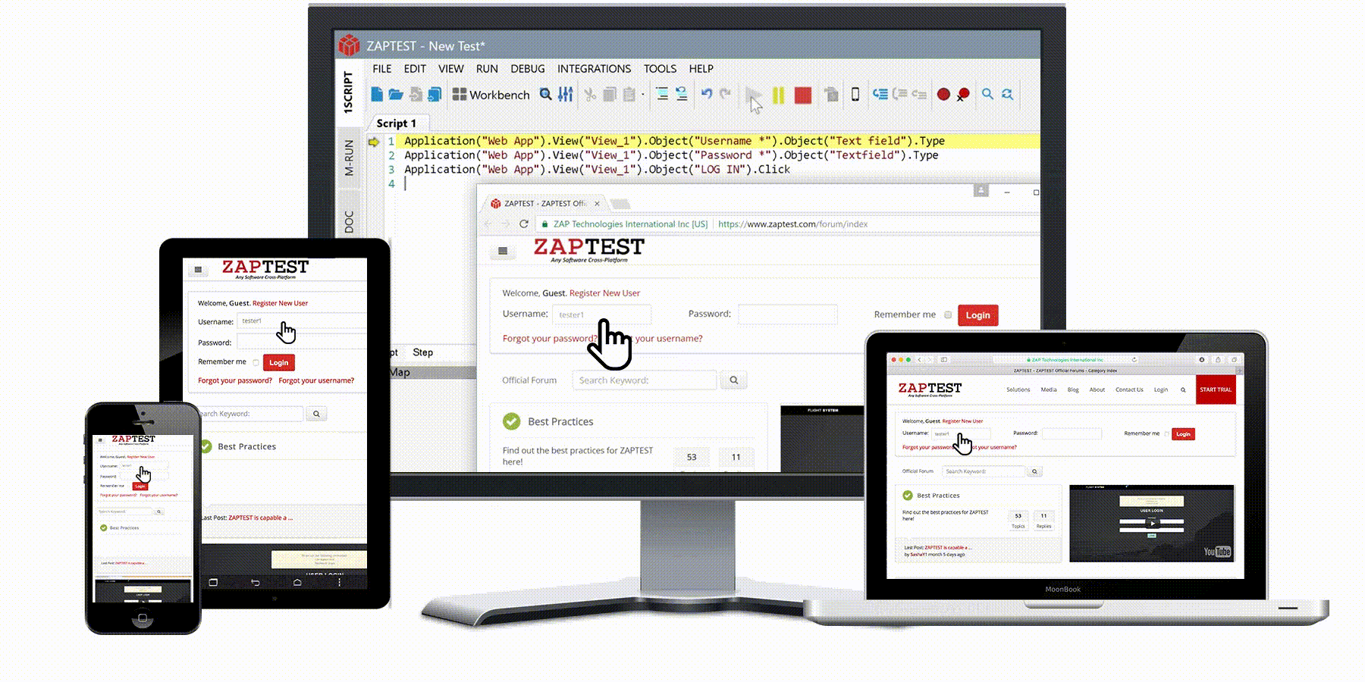Click the Step Into icon
The width and height of the screenshot is (1365, 682).
click(x=880, y=94)
